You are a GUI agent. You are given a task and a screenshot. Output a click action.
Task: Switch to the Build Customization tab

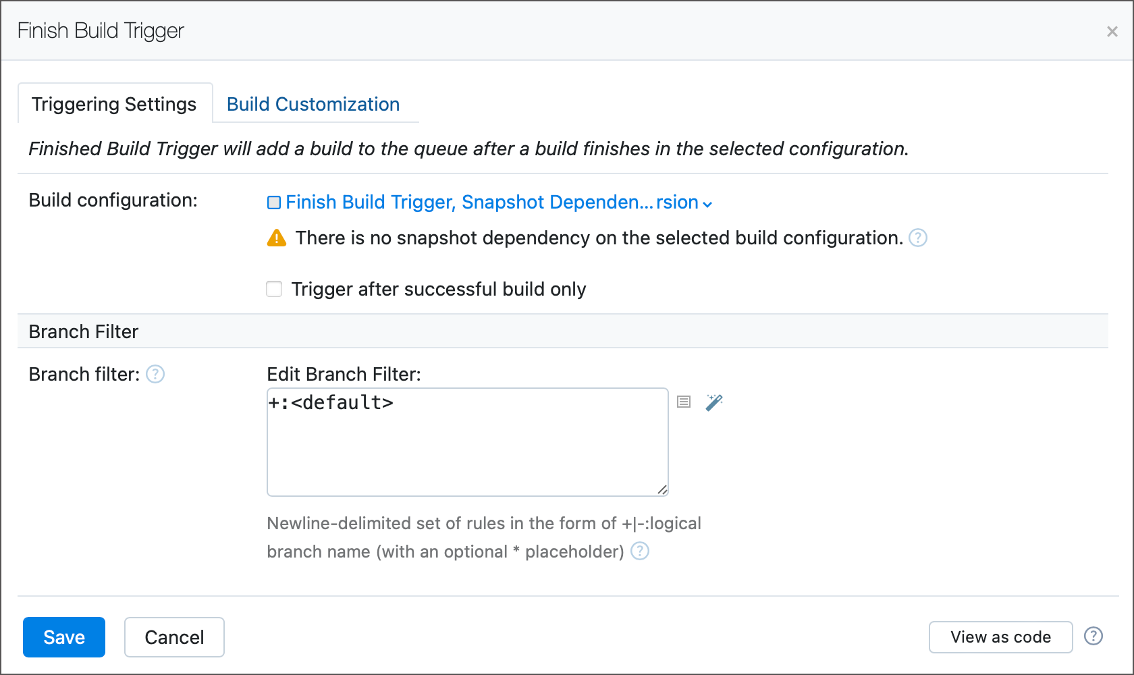tap(313, 104)
